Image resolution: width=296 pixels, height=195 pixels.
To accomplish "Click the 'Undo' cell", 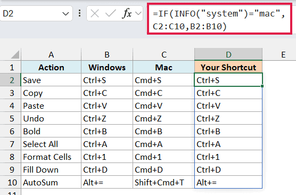I will [51, 118].
